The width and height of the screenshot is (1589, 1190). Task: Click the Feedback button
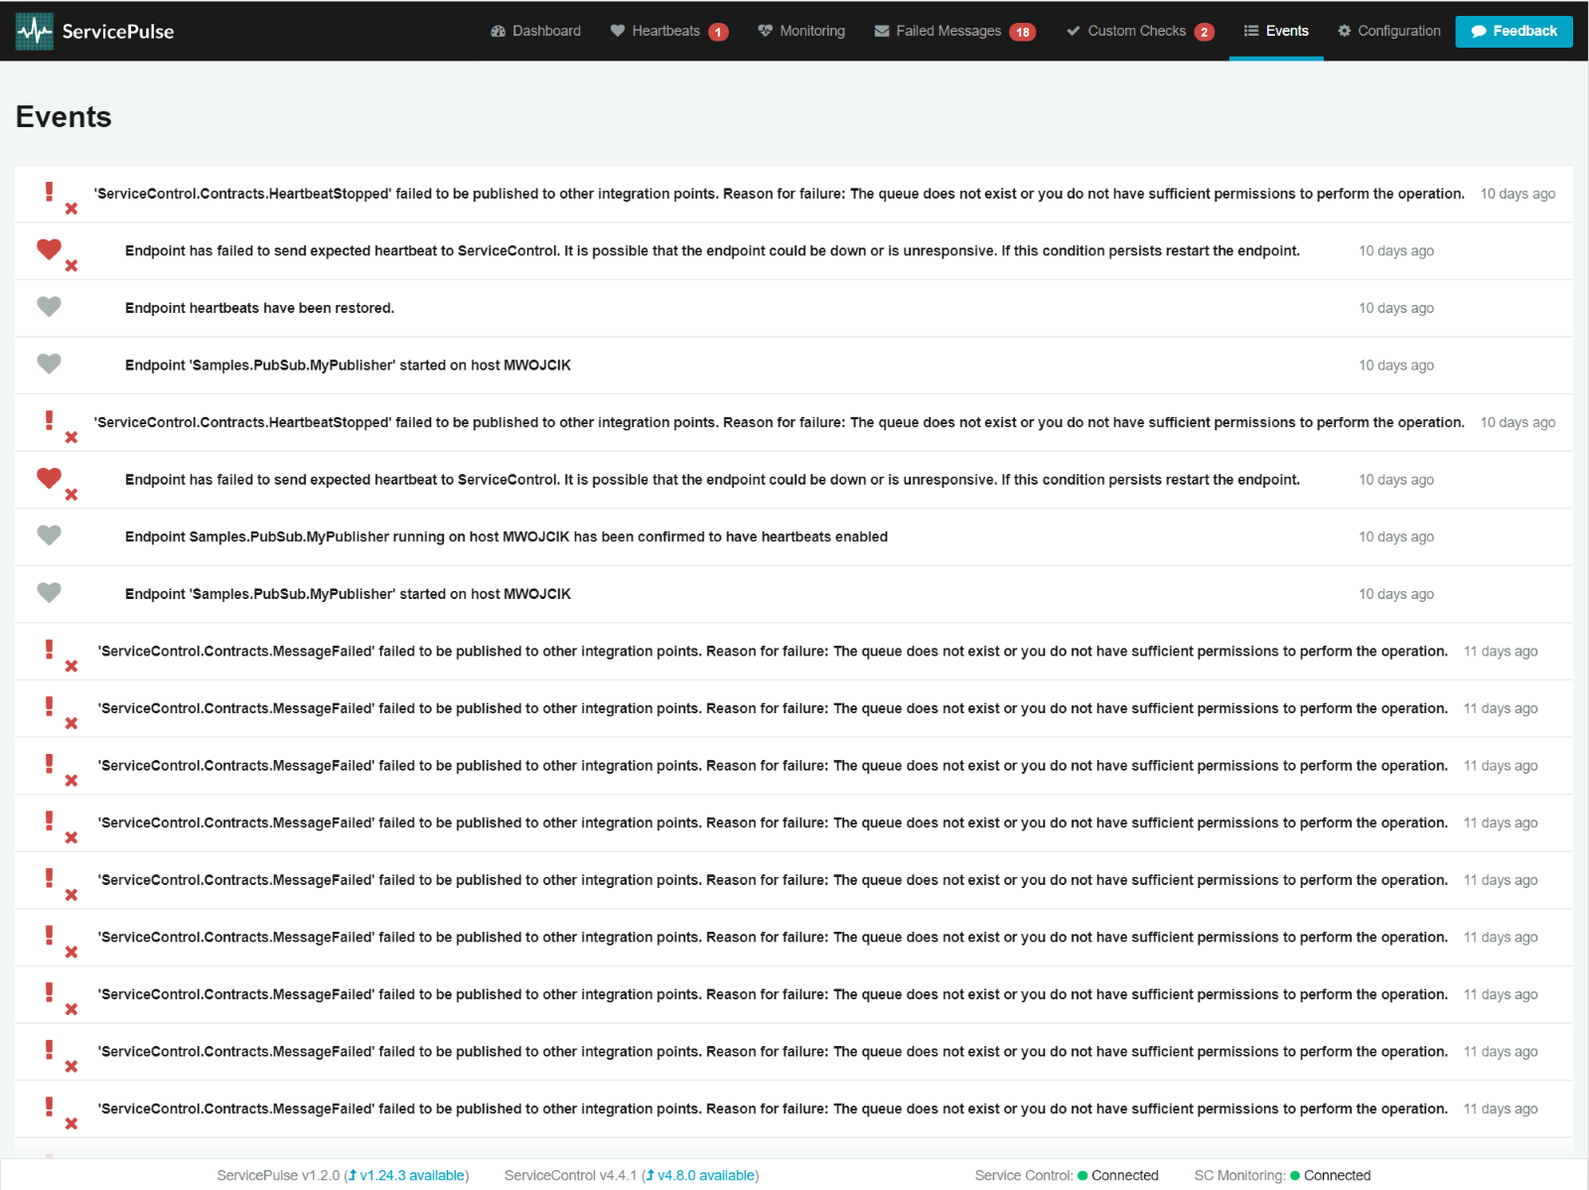coord(1514,31)
